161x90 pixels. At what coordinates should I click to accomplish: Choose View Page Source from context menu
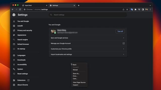point(79,82)
